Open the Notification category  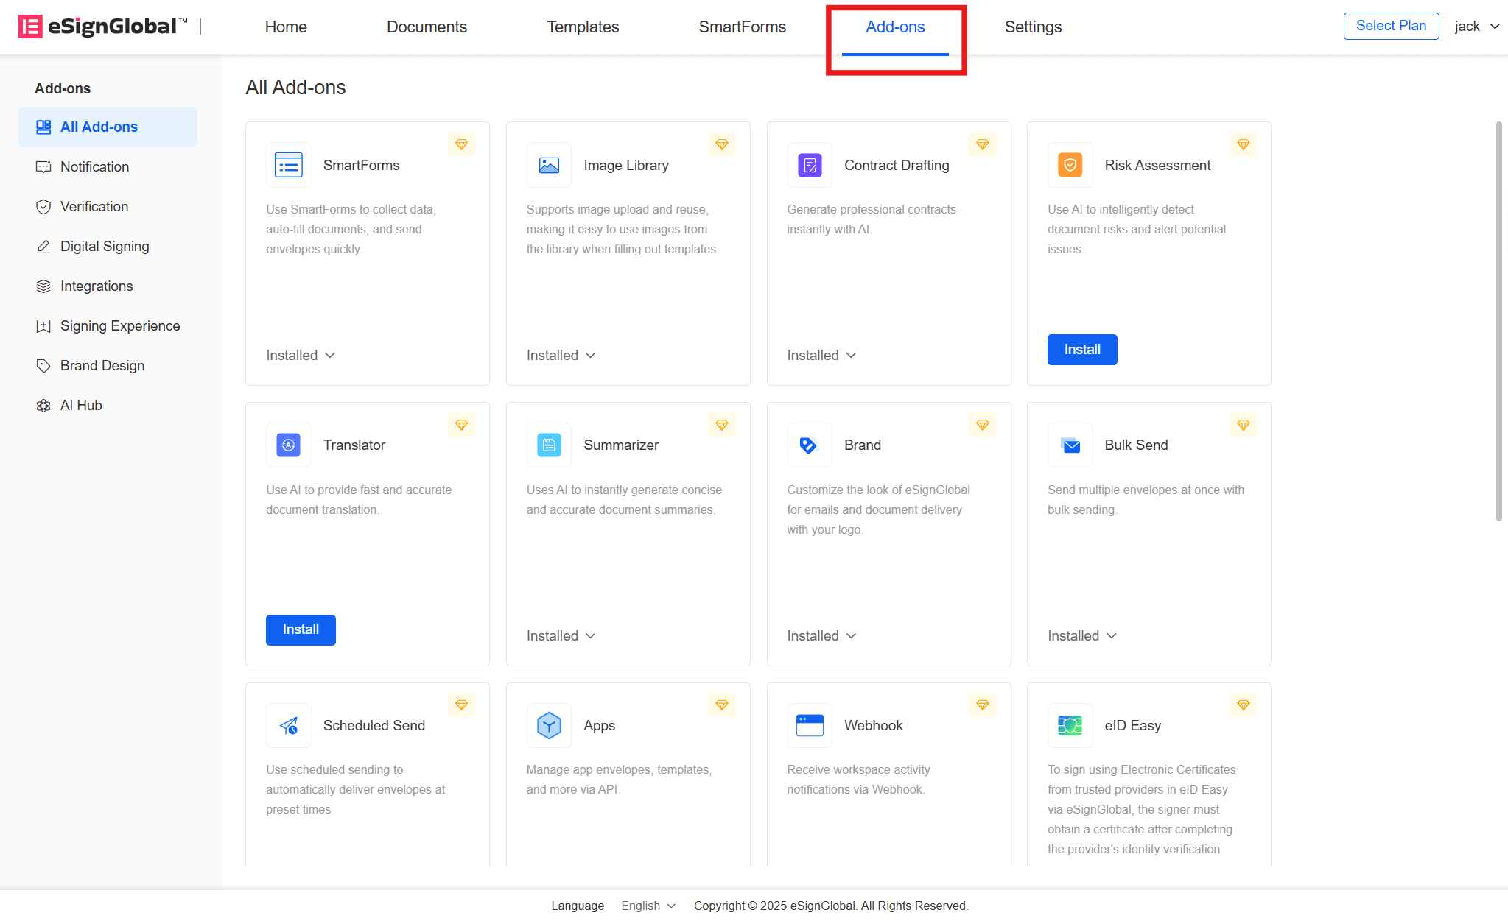pos(108,167)
